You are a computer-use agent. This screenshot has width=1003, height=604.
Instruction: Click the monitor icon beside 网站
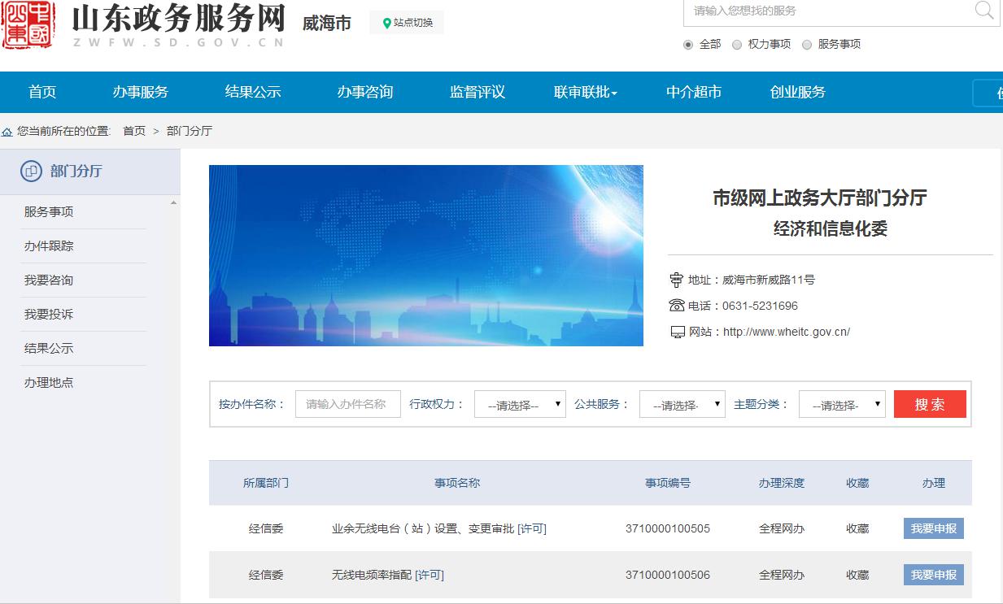click(677, 332)
